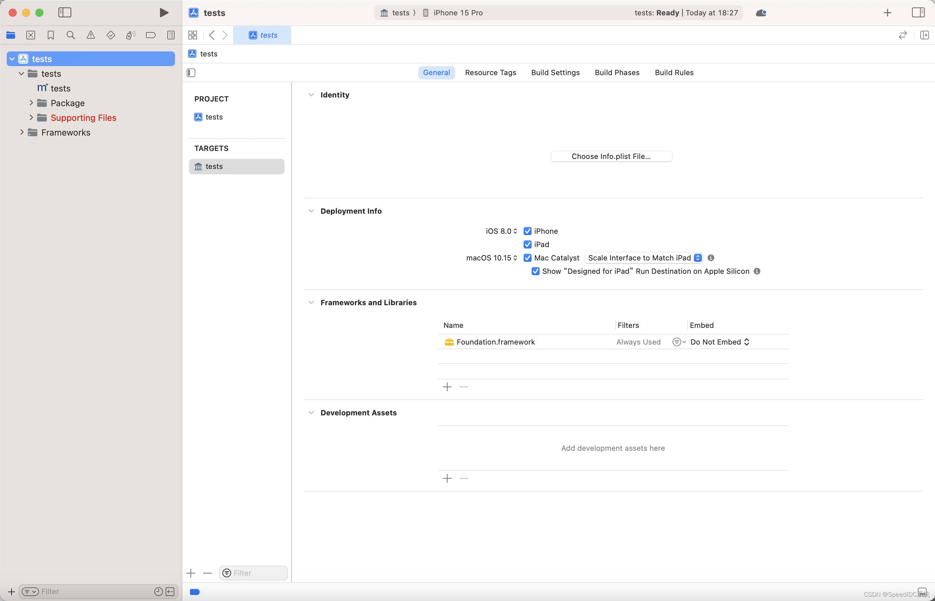The width and height of the screenshot is (935, 601).
Task: Select the tests editor tab
Action: (x=262, y=35)
